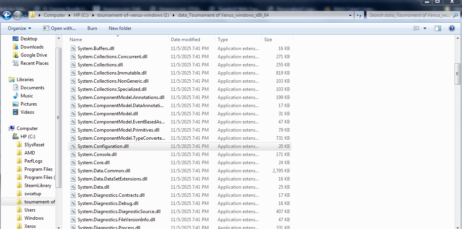
Task: Click the Libraries icon in the sidebar
Action: coord(12,80)
